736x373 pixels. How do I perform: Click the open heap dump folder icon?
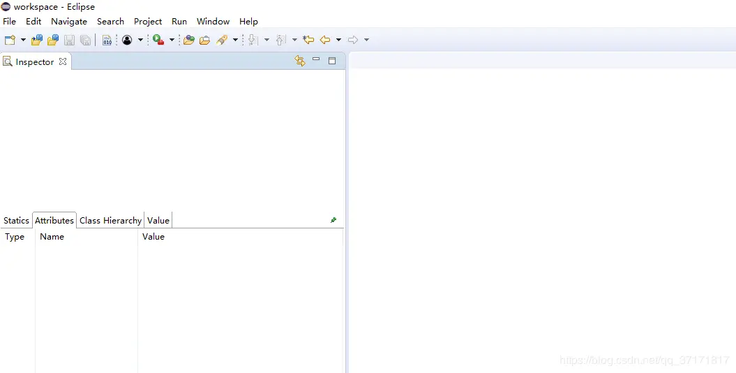[36, 40]
